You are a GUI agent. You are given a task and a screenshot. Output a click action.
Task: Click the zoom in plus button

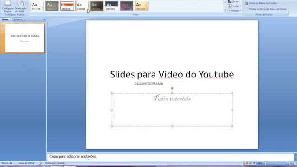[290, 163]
